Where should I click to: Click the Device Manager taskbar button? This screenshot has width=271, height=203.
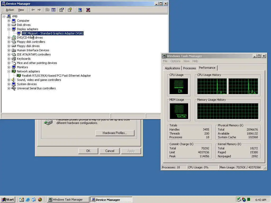click(x=111, y=200)
